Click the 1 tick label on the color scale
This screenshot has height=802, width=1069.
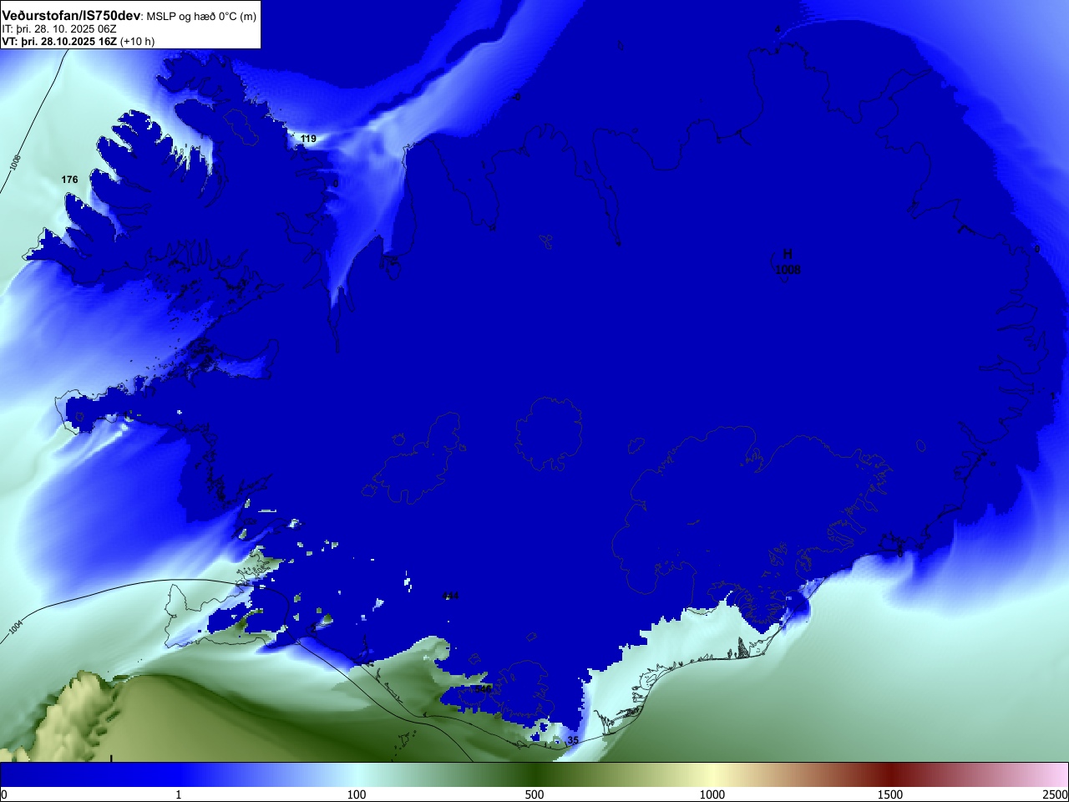[178, 794]
